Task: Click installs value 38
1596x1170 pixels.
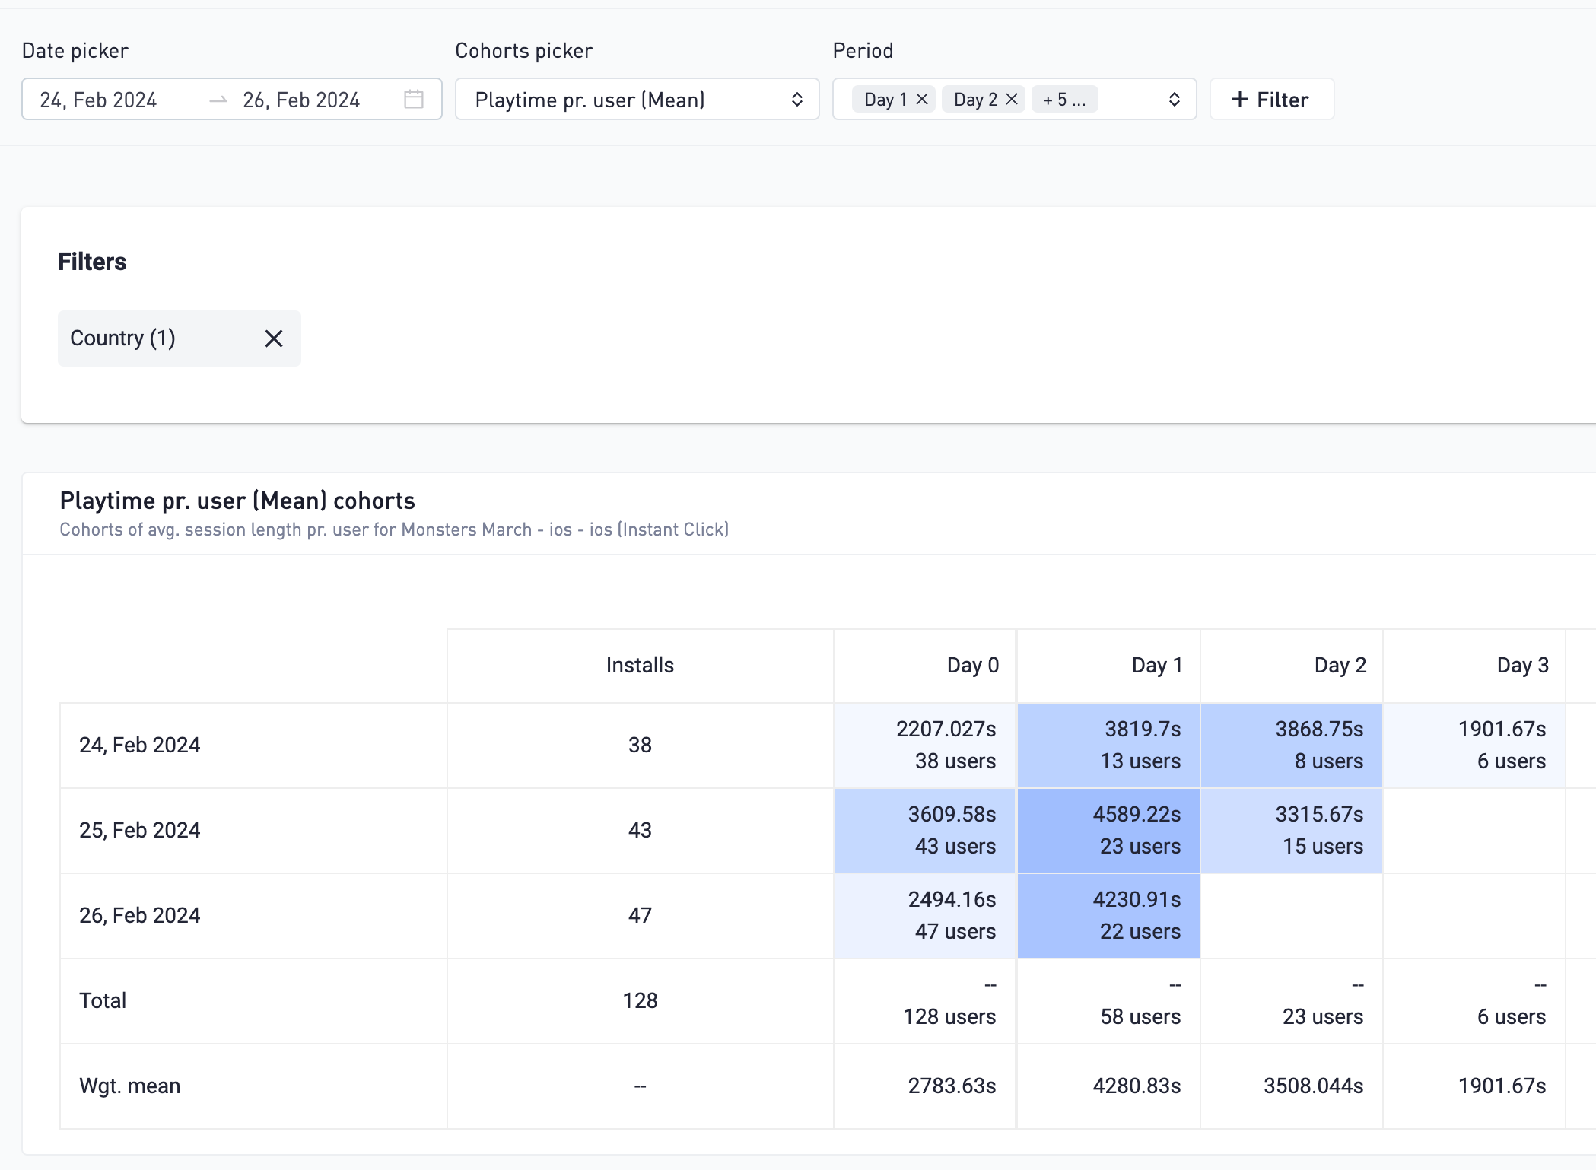Action: [x=640, y=746]
